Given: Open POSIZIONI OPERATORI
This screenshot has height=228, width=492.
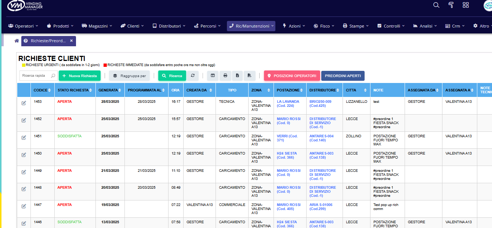Looking at the screenshot, I should click(292, 76).
